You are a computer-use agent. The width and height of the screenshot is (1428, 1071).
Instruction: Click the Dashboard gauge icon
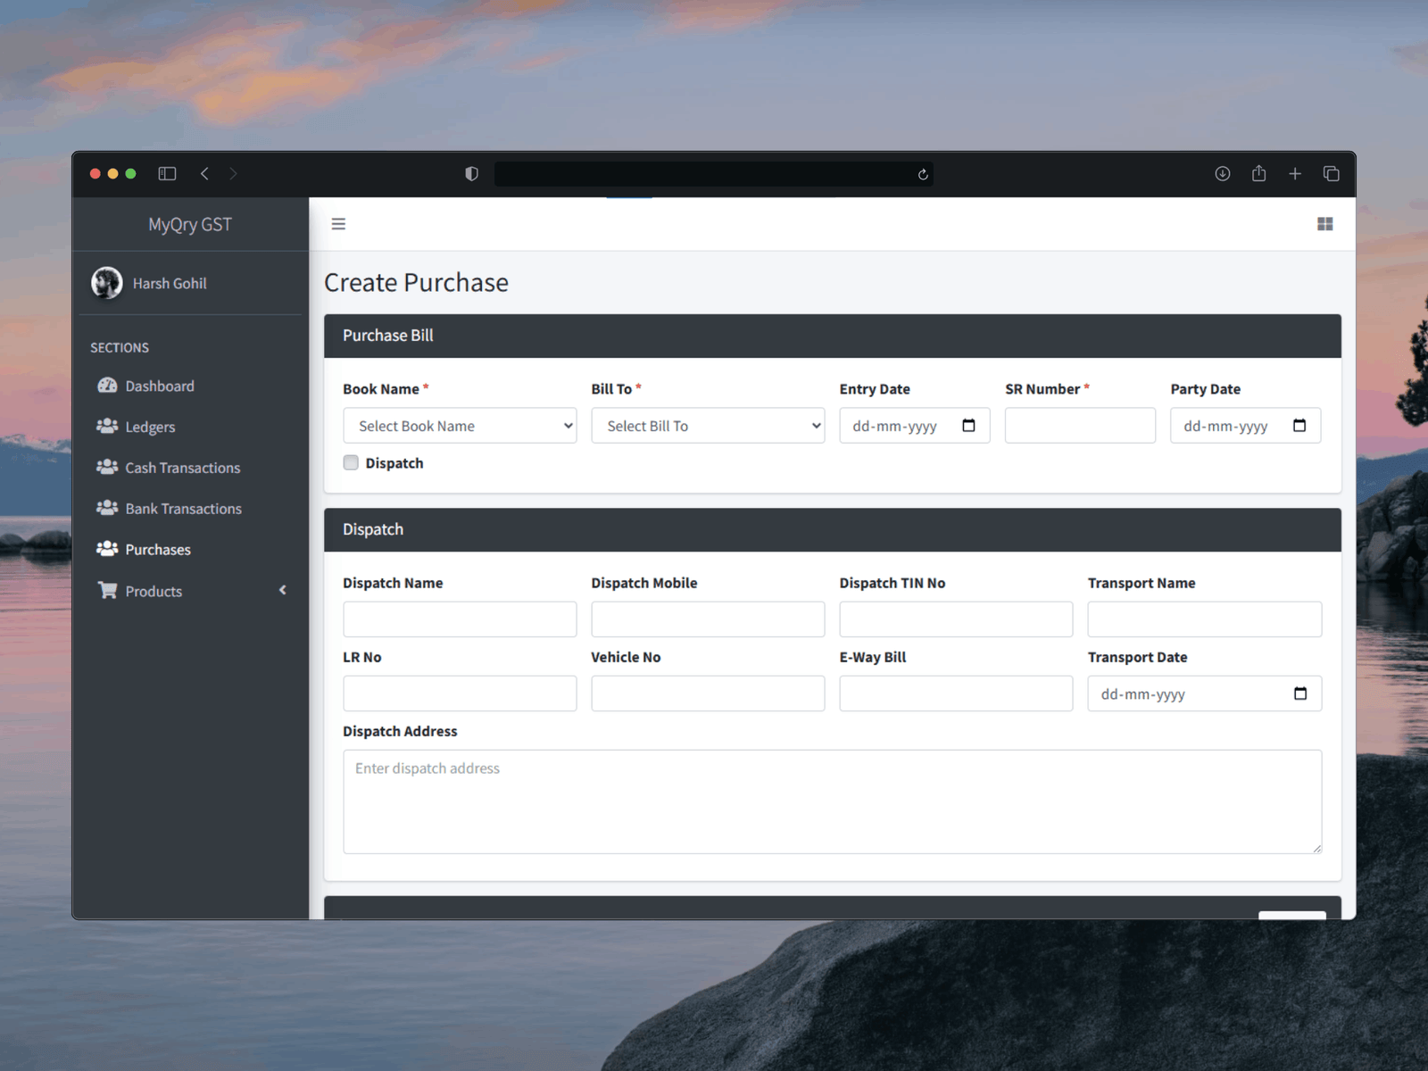(107, 386)
